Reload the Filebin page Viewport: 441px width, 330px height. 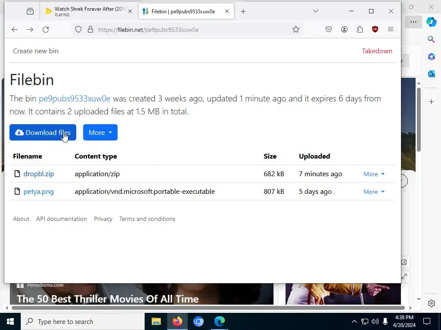[46, 30]
